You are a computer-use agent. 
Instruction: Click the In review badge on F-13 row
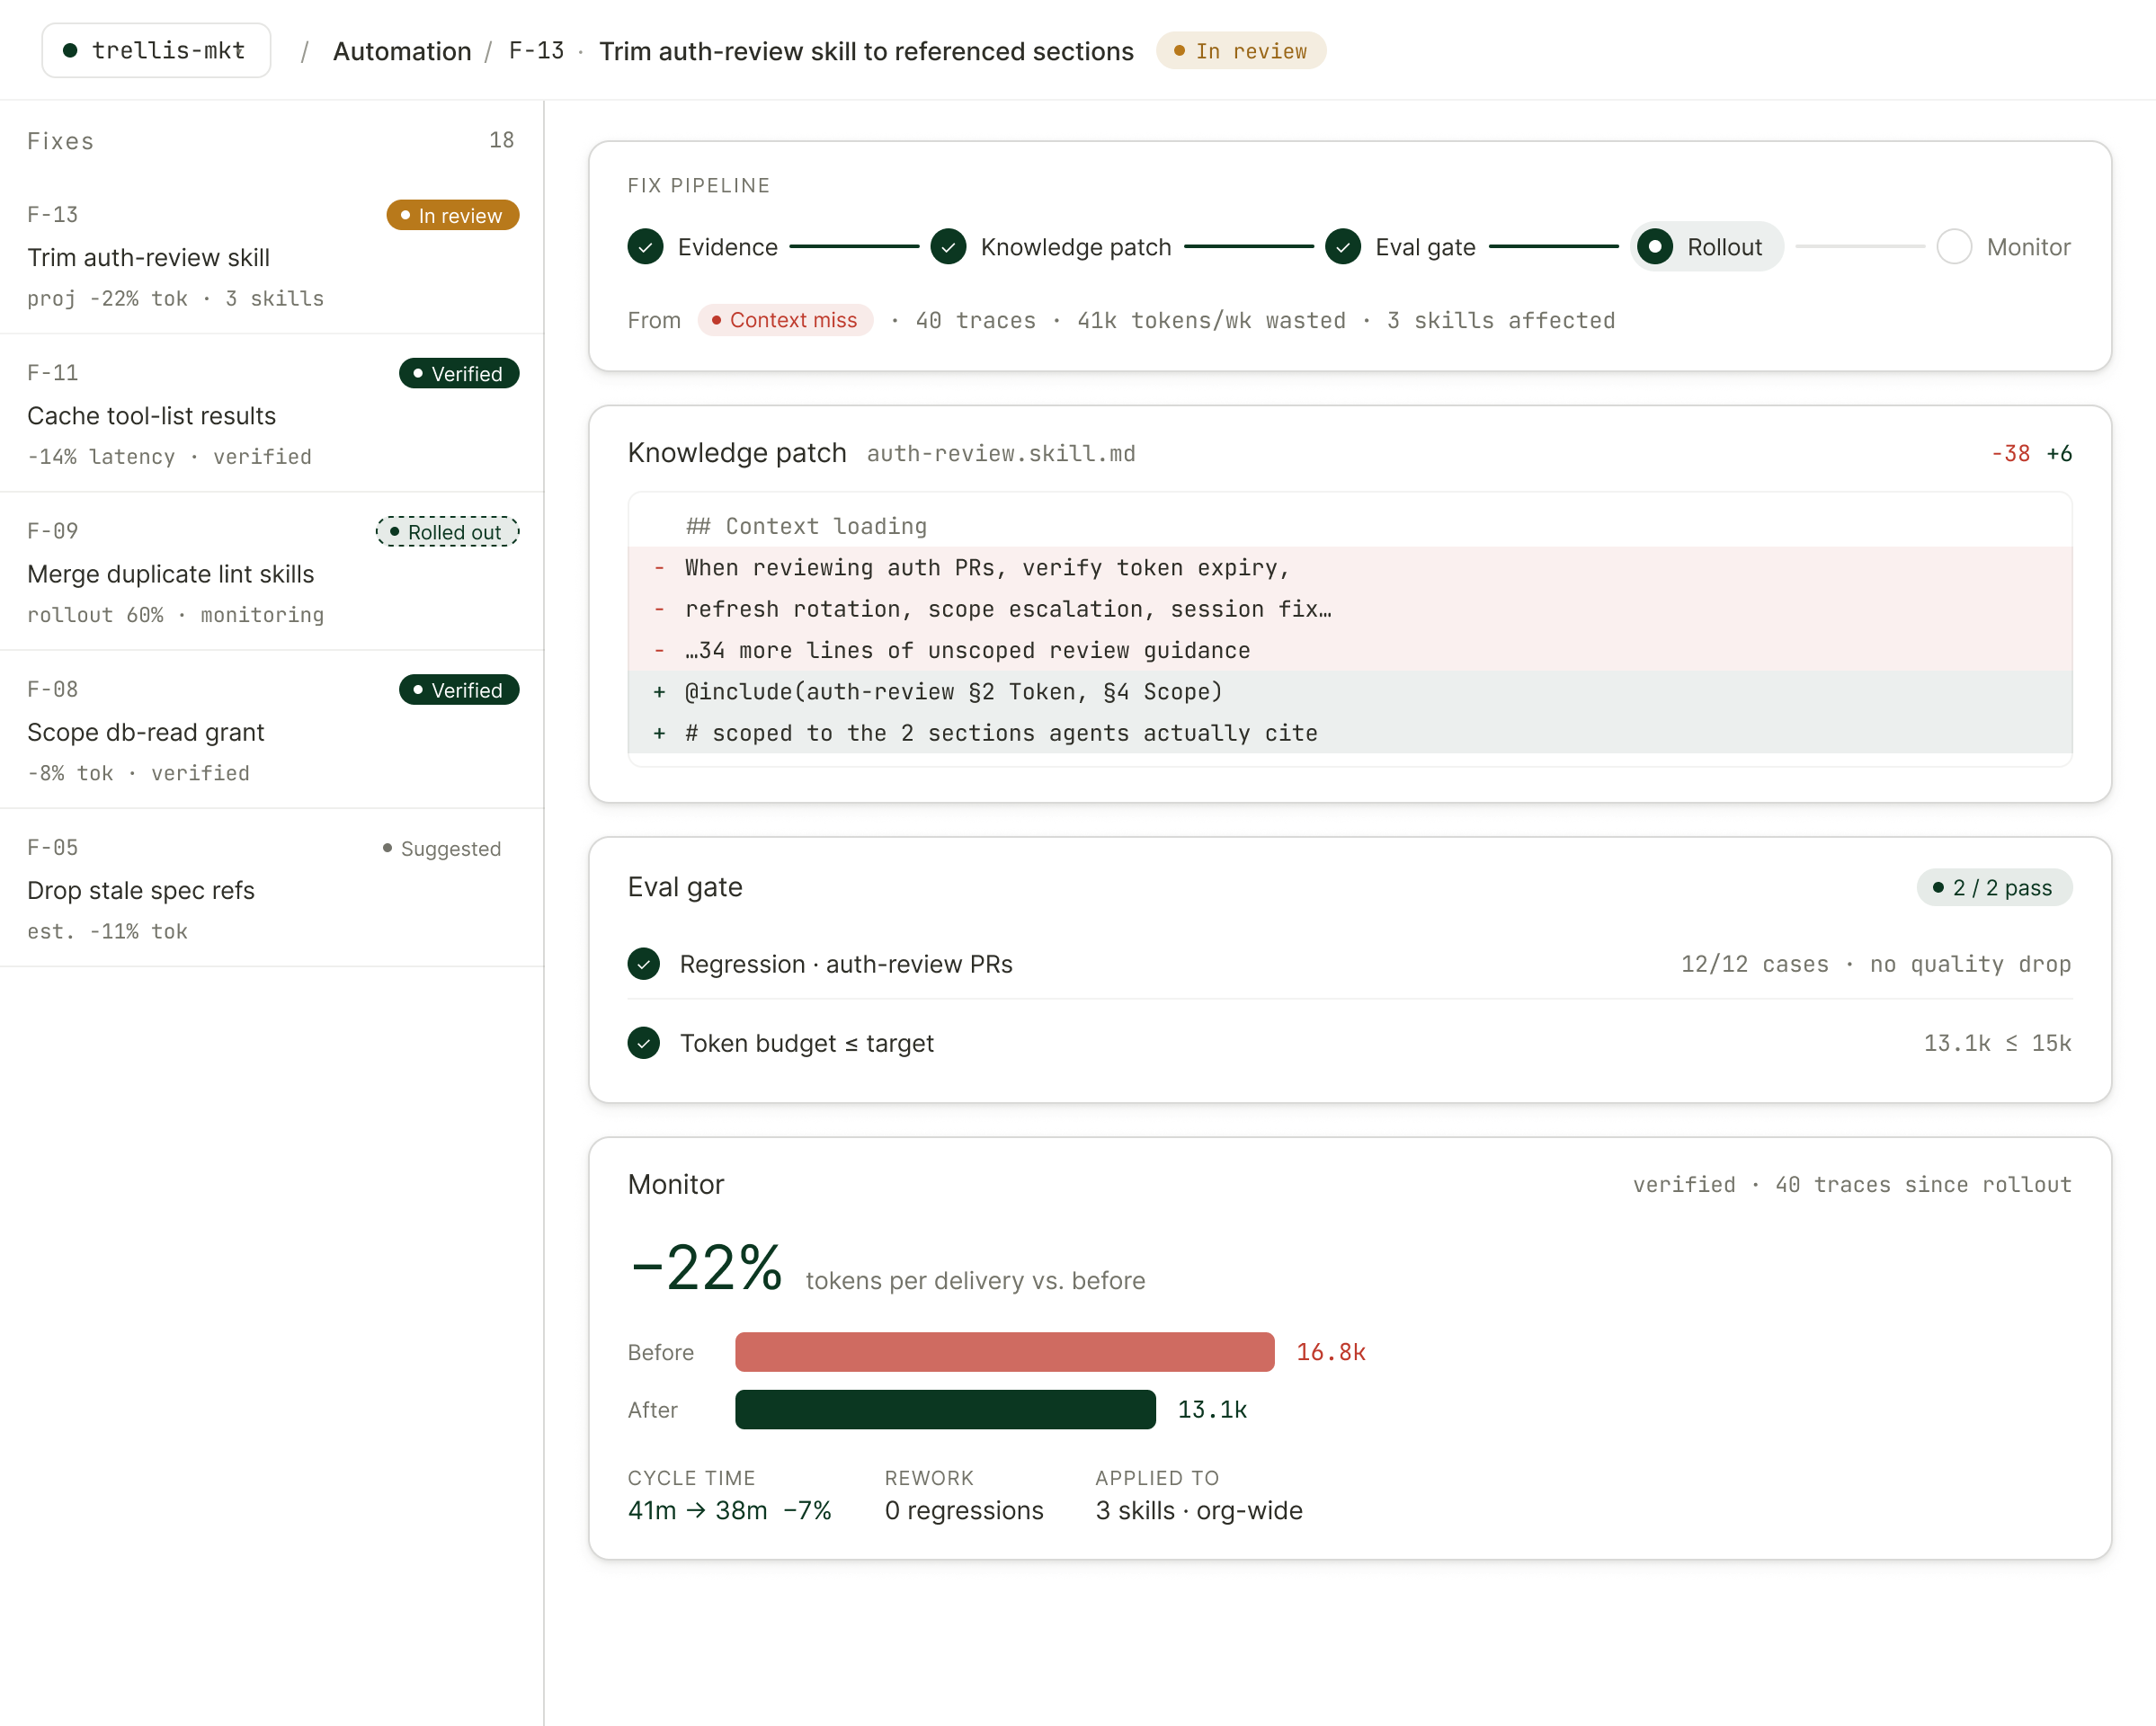[453, 215]
